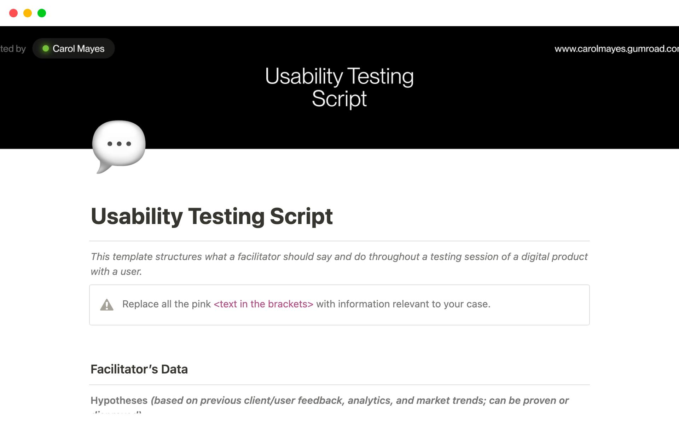
Task: Click the divider under the page title
Action: pyautogui.click(x=339, y=240)
